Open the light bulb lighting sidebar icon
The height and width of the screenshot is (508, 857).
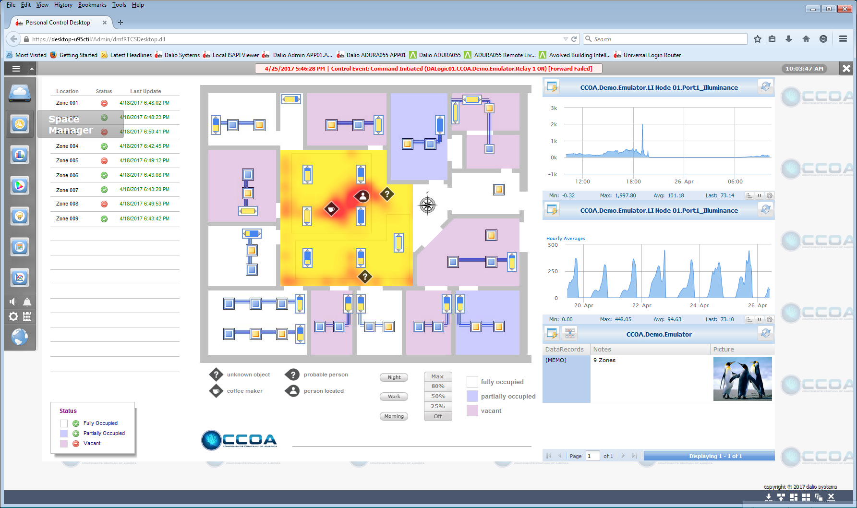(x=20, y=216)
